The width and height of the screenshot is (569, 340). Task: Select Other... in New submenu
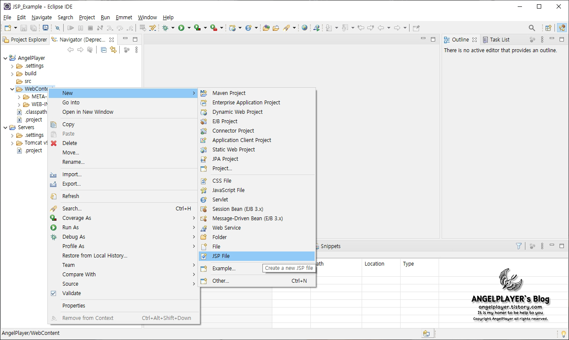tap(257, 281)
